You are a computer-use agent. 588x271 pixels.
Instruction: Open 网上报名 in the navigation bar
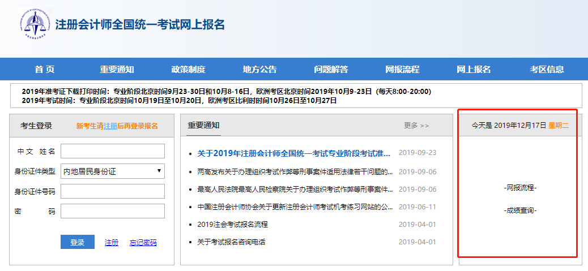tap(474, 70)
